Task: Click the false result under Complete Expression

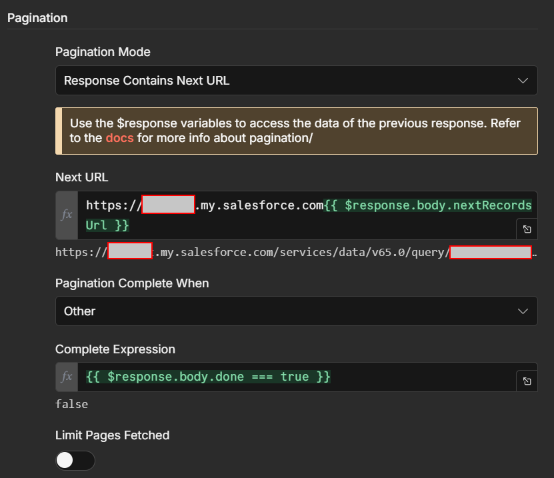Action: [71, 404]
